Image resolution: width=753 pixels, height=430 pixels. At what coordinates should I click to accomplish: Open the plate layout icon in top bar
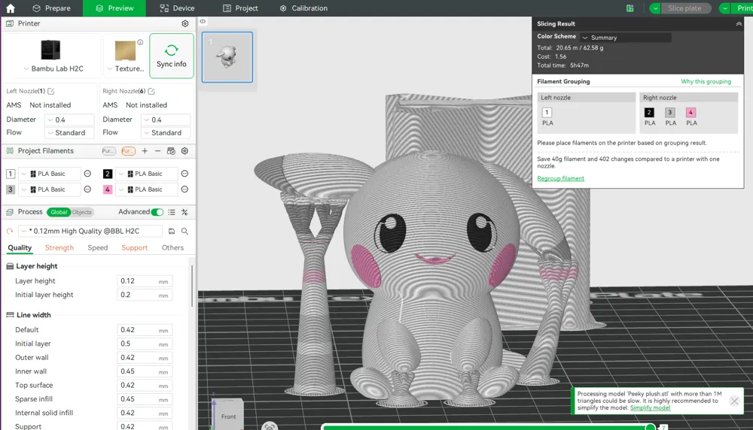pyautogui.click(x=630, y=8)
